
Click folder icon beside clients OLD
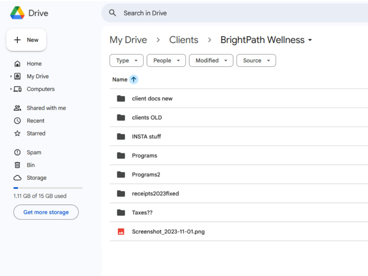pos(121,118)
